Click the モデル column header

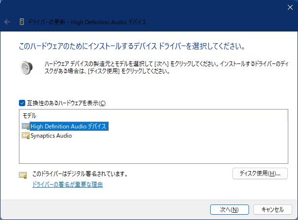(x=30, y=116)
